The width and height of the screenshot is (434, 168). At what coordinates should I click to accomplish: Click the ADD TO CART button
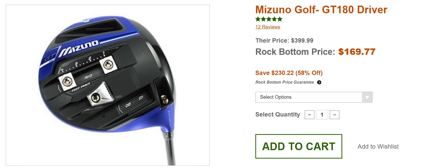click(x=299, y=146)
